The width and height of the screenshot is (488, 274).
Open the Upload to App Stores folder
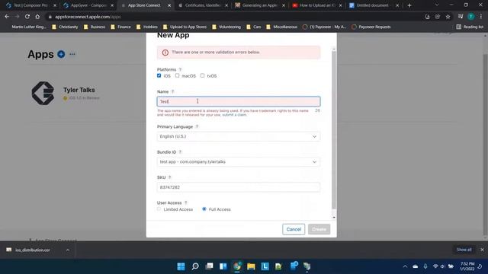pos(185,27)
